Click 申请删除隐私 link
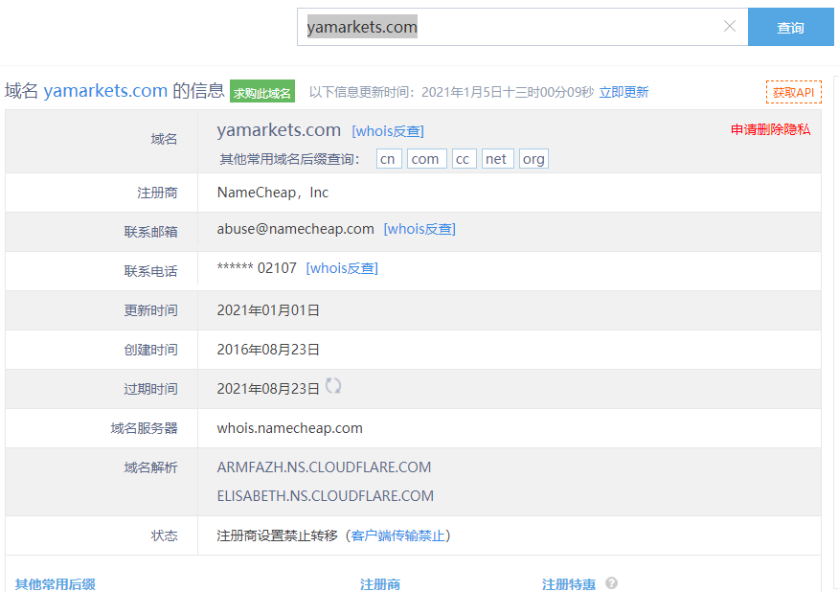This screenshot has height=592, width=839. pyautogui.click(x=770, y=129)
